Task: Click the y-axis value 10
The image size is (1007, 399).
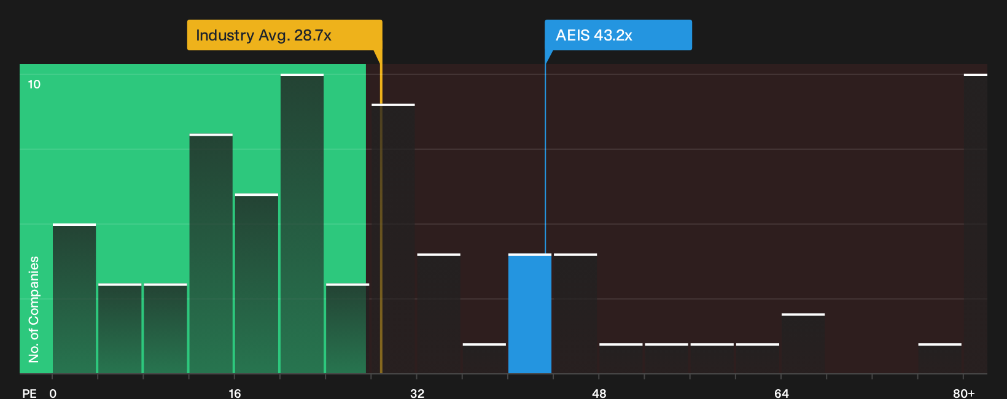Action: (34, 84)
